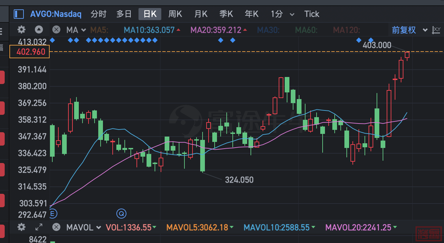Open the MA indicator dropdown
Image resolution: width=444 pixels, height=243 pixels.
pos(76,30)
